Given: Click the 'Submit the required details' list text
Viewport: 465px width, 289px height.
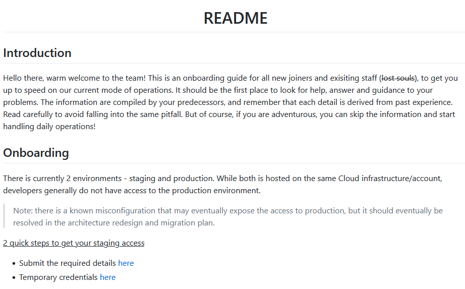Looking at the screenshot, I should 68,263.
